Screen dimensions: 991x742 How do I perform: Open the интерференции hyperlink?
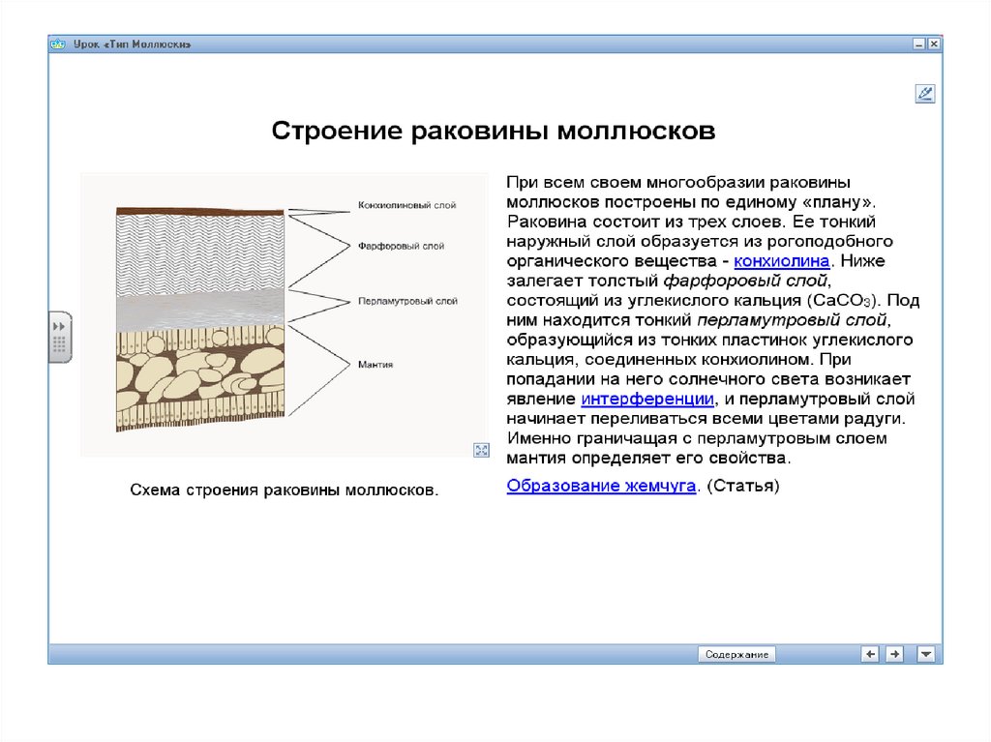(647, 399)
